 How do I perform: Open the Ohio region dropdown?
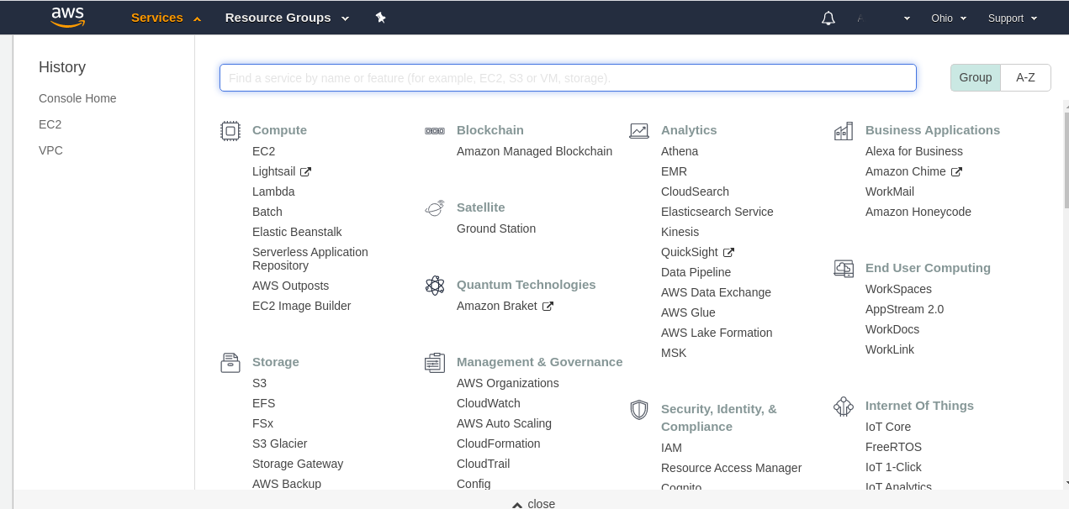(x=949, y=18)
